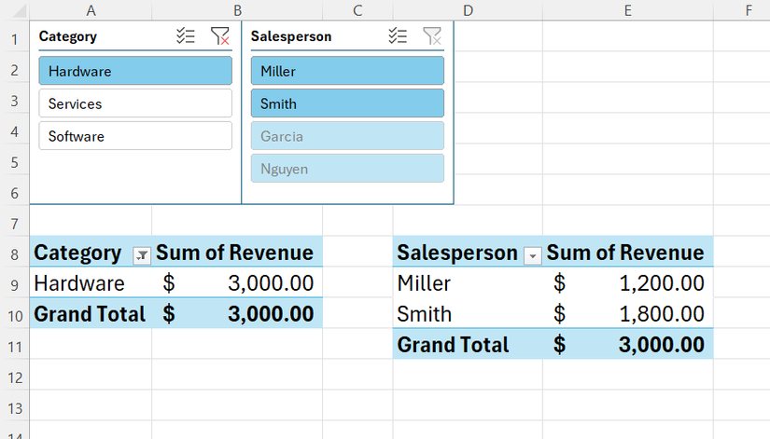Select Software in the Category slicer

coord(135,136)
